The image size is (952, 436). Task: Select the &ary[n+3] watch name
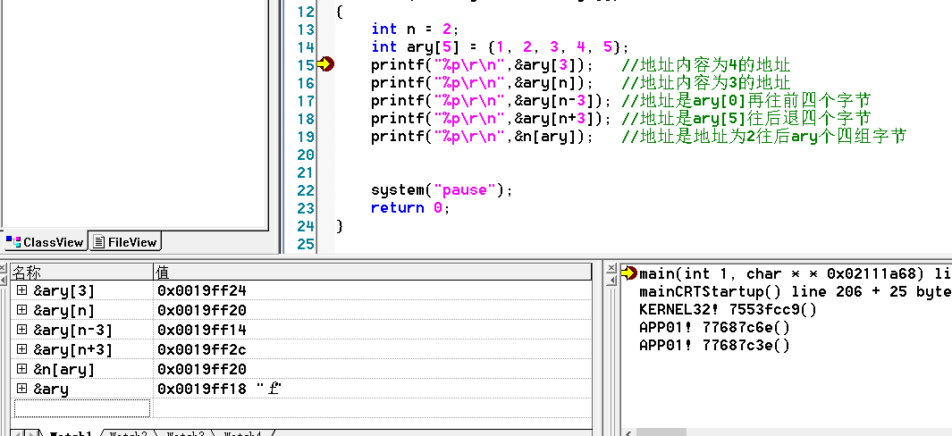73,349
